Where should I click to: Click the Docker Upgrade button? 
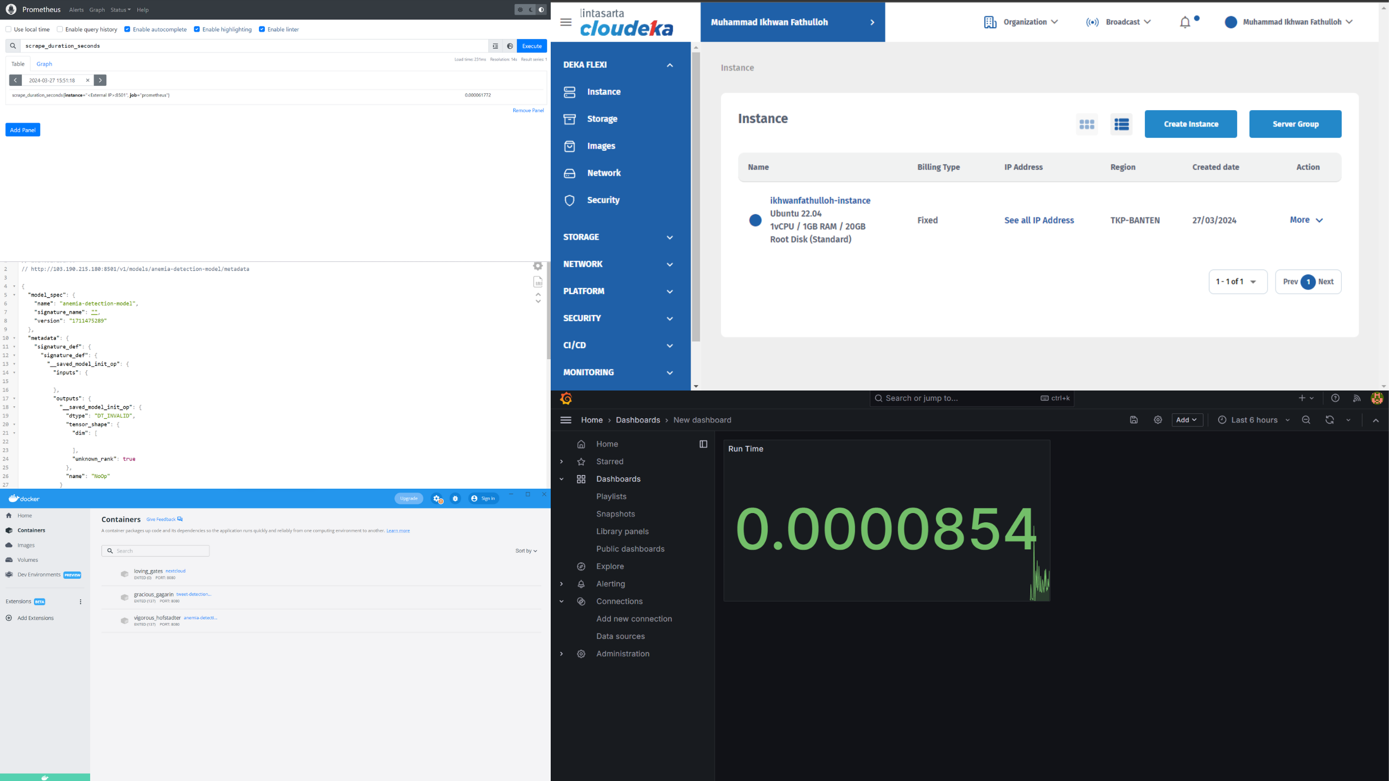point(409,498)
